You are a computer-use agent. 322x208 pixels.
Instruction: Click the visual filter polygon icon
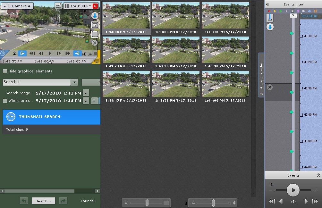tap(95, 25)
